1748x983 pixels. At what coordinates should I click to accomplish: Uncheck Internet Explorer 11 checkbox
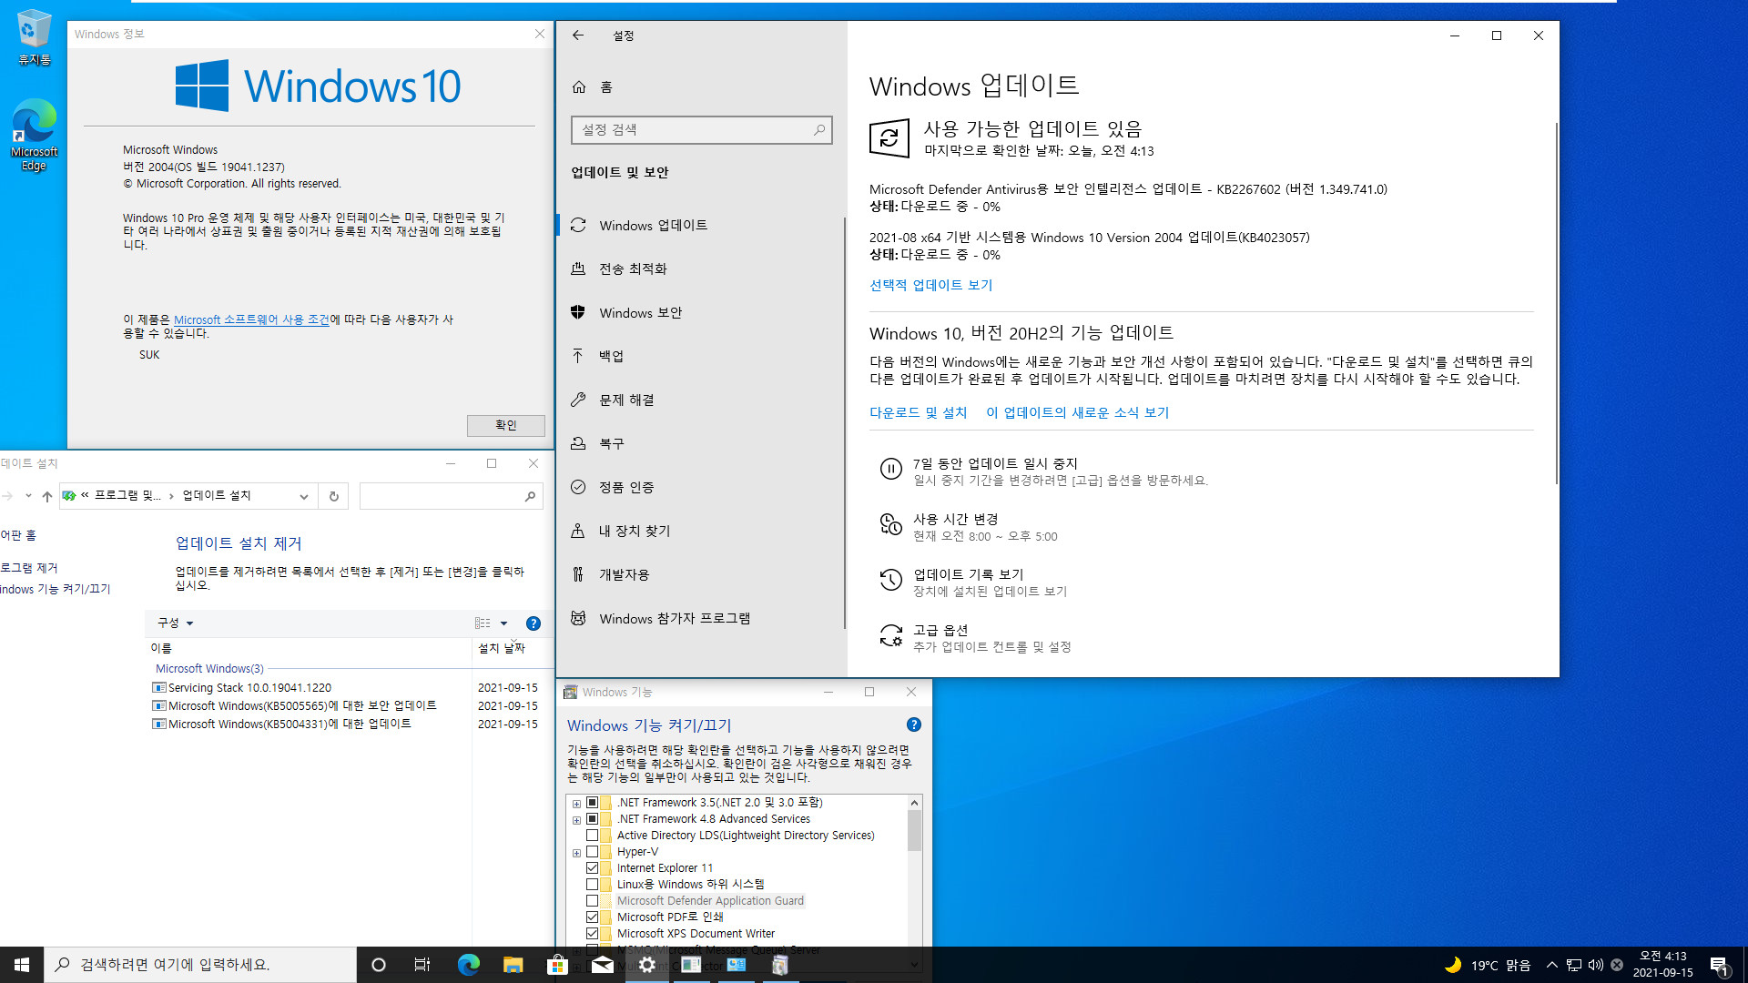tap(592, 868)
